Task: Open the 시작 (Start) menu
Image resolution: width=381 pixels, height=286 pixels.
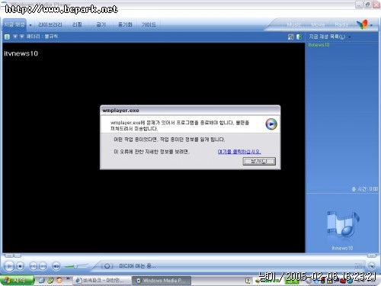Action: pyautogui.click(x=17, y=281)
